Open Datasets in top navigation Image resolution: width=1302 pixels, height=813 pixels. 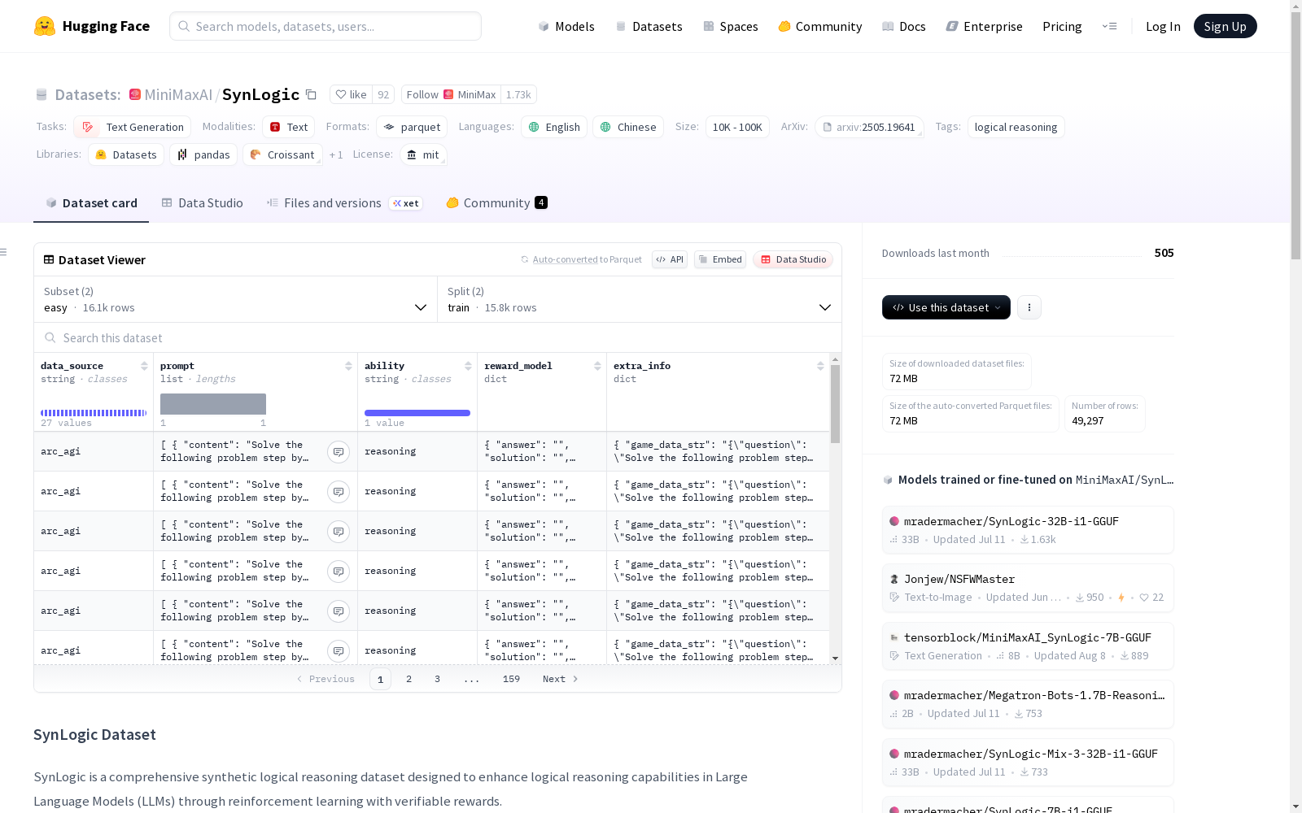649,26
